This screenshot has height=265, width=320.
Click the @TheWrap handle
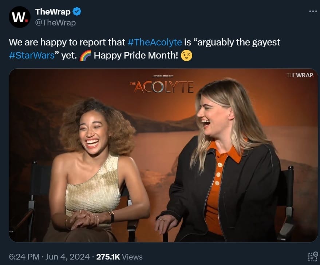[x=55, y=23]
